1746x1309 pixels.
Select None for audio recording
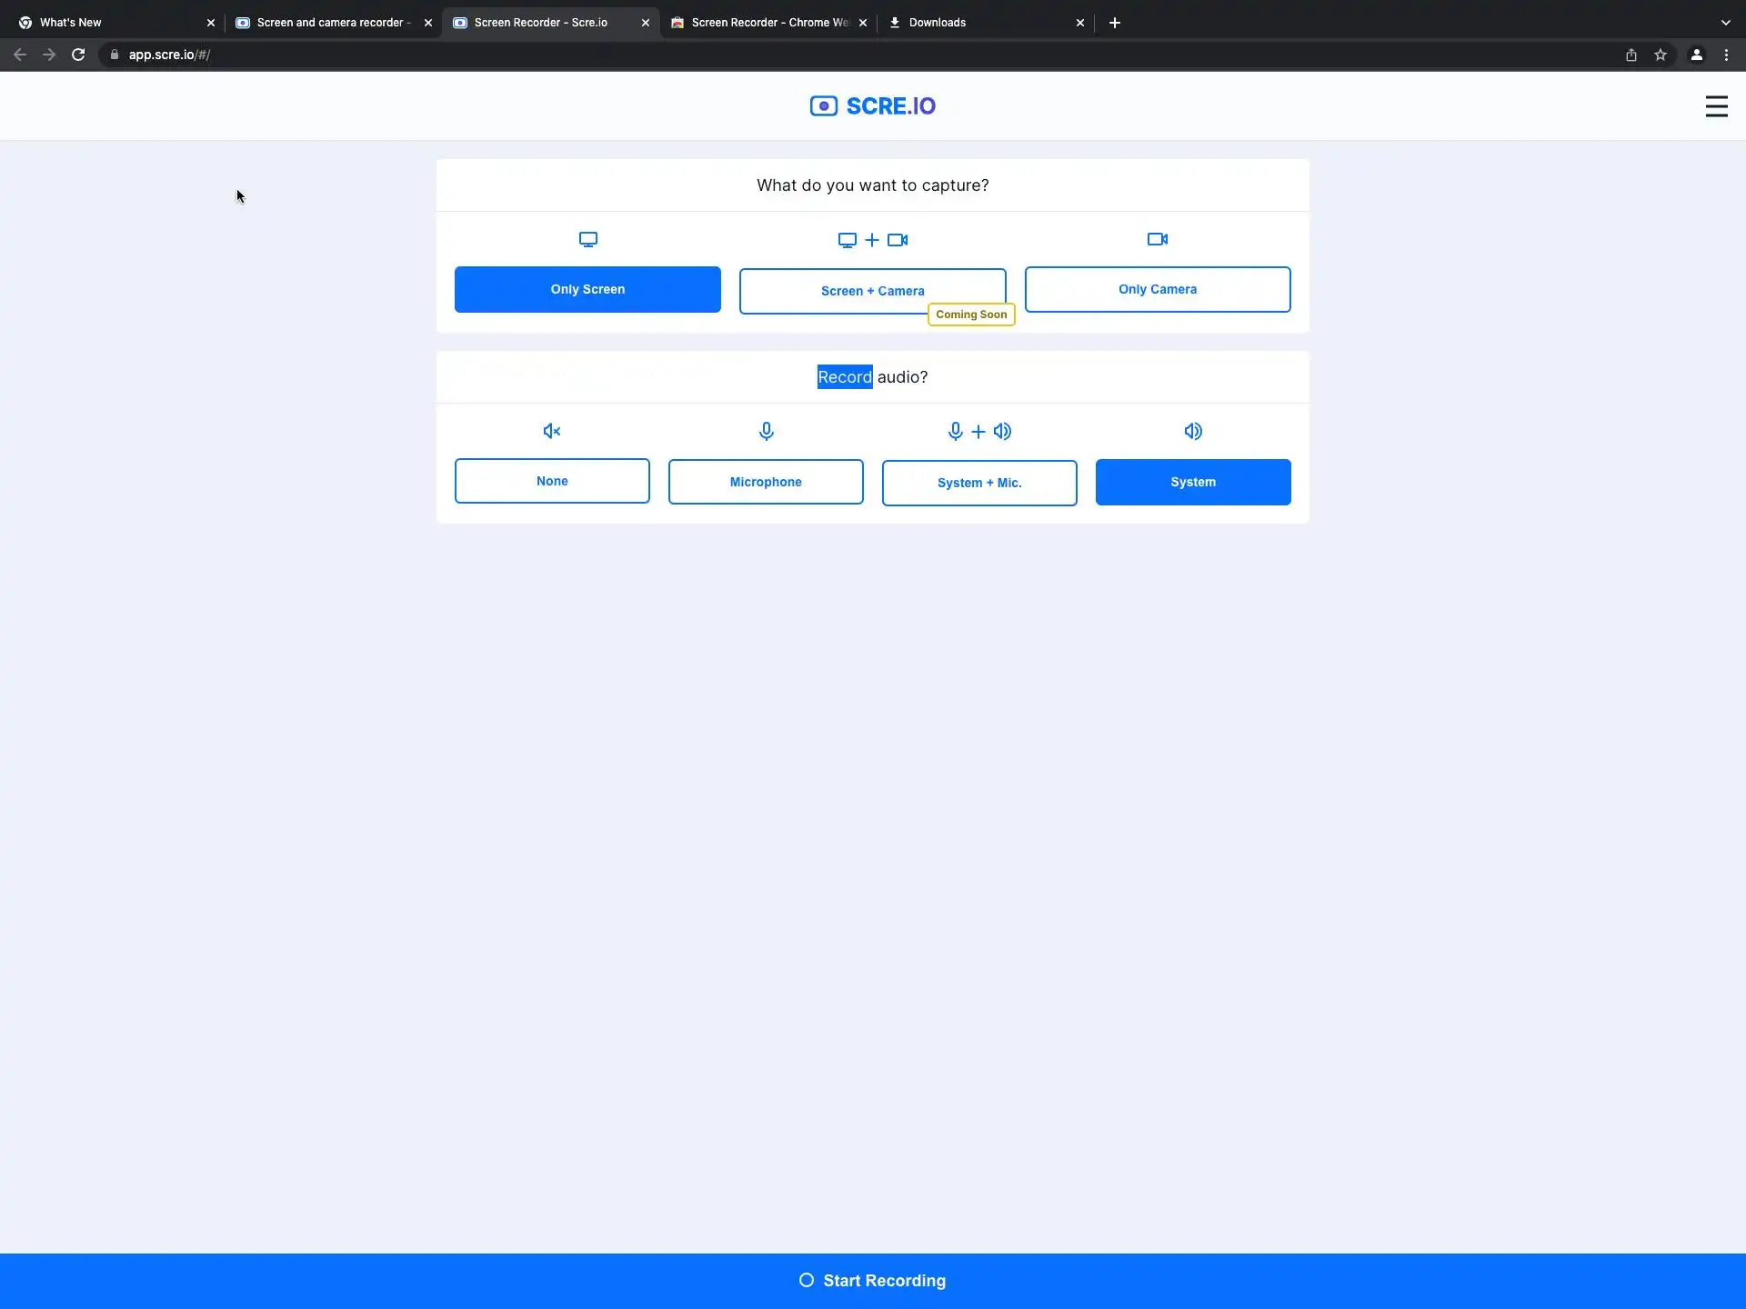click(552, 481)
